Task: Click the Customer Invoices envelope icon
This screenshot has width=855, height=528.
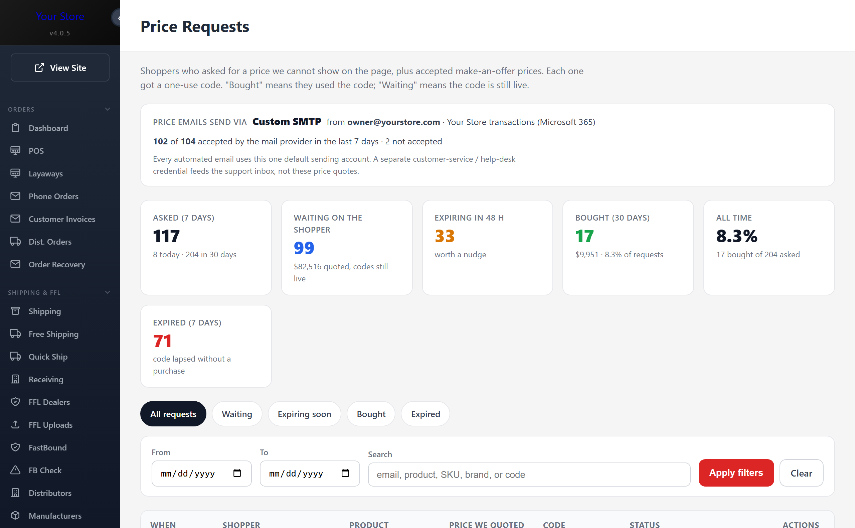Action: pos(15,219)
